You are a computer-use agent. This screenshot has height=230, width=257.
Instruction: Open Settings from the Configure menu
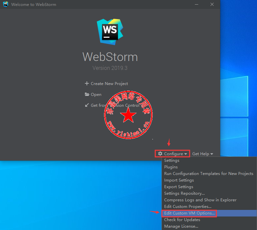(x=209, y=160)
